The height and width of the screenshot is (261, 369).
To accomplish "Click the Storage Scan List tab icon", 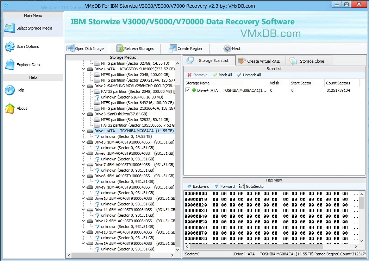I will [190, 61].
